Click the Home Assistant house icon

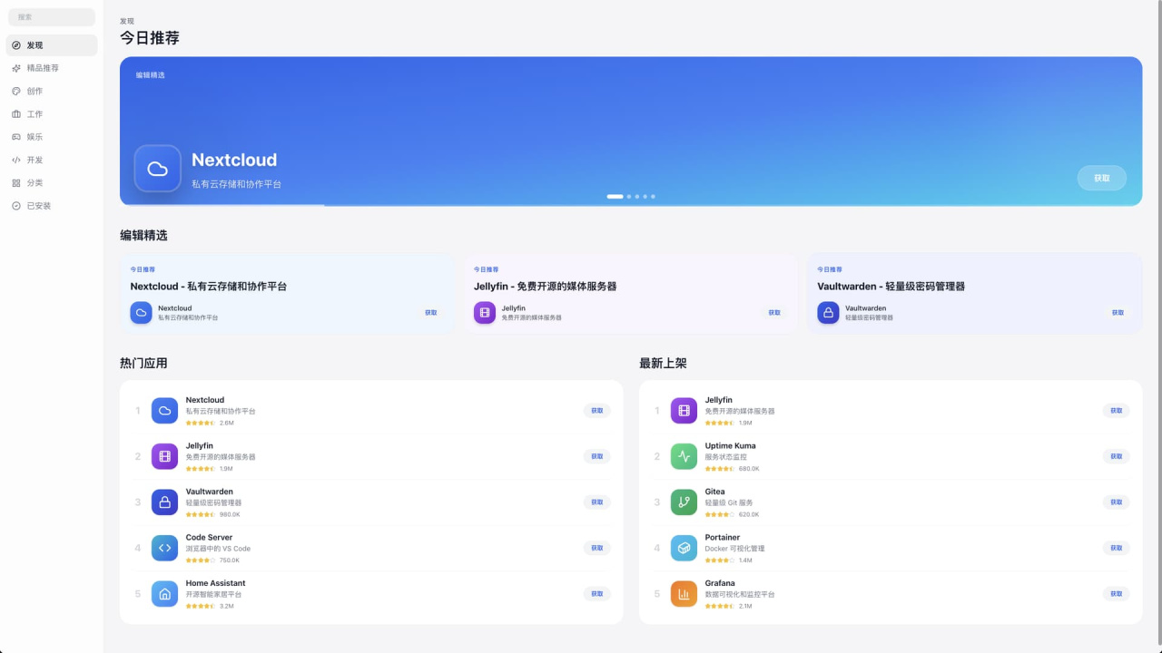click(164, 594)
